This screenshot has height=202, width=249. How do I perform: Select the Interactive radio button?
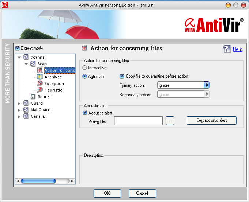coord(84,67)
